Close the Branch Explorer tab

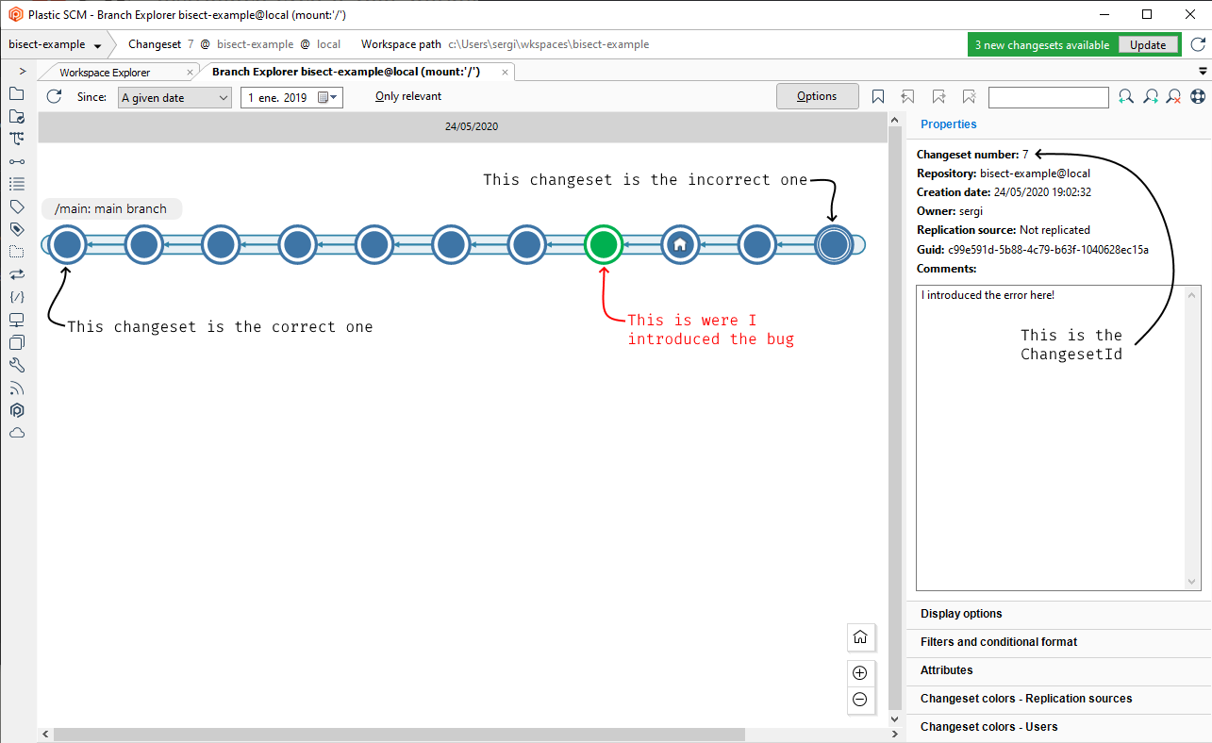(x=506, y=72)
